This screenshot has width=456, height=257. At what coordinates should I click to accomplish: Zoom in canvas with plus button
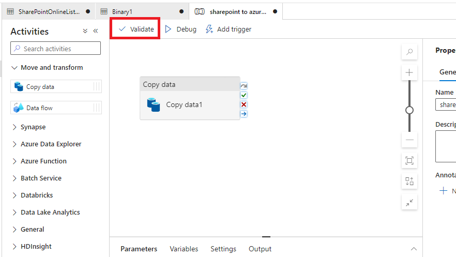[409, 72]
